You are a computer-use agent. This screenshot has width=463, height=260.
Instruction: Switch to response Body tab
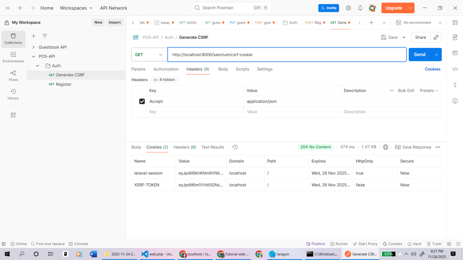pos(136,147)
